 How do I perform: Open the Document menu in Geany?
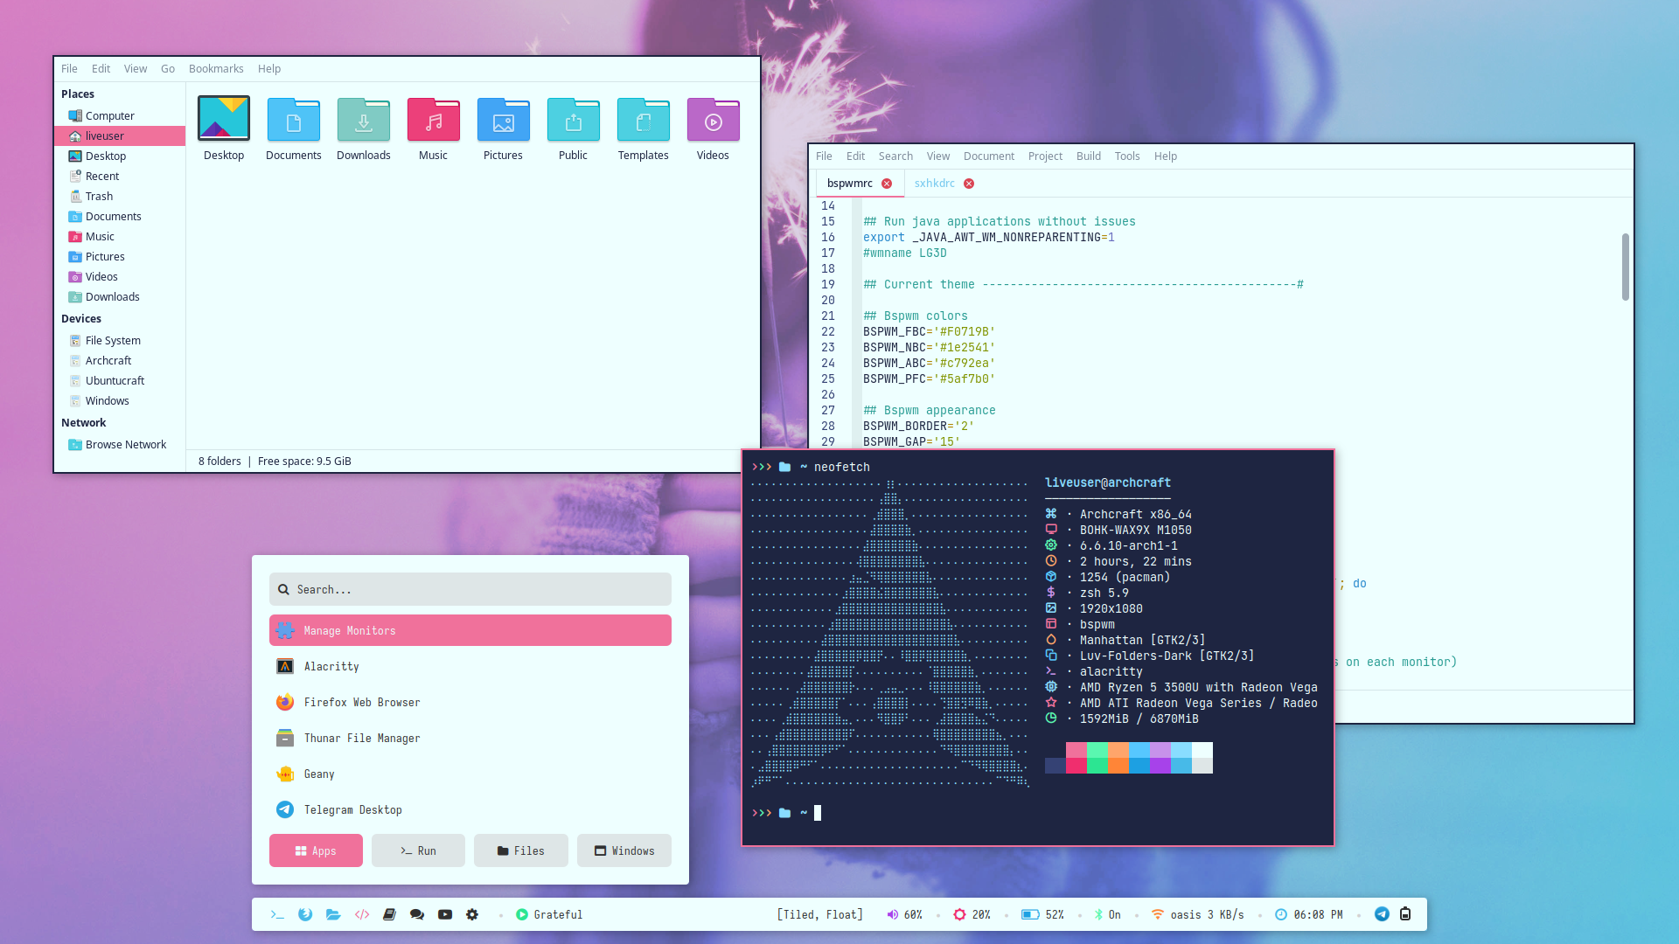[x=988, y=156]
